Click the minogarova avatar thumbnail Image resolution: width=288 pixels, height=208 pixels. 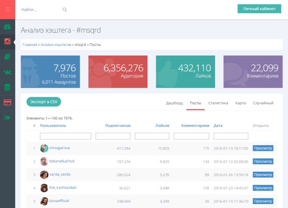coord(44,148)
